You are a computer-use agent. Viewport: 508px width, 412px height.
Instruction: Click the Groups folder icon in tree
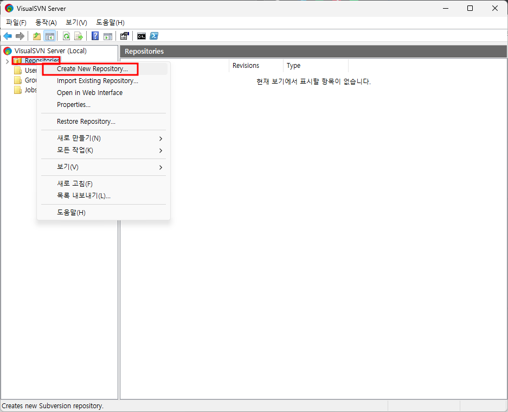[x=18, y=80]
